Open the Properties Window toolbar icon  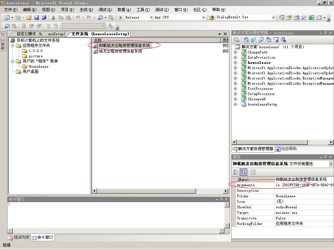(289, 18)
